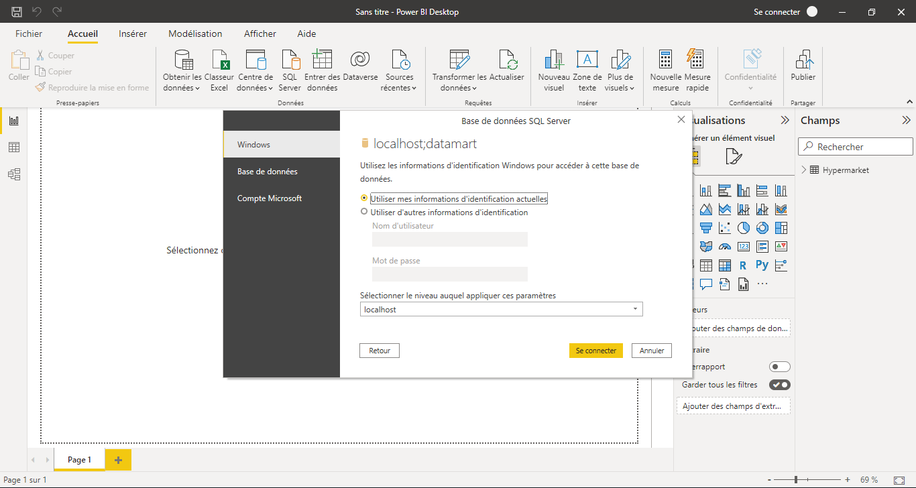
Task: Expand the Hypermarket table
Action: tap(804, 170)
